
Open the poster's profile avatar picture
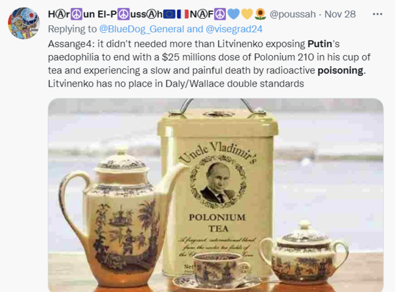(24, 24)
